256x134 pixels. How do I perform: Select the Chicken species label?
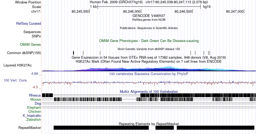click(34, 111)
